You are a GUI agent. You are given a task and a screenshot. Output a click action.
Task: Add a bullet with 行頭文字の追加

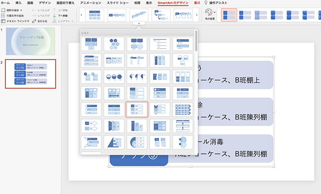13,16
